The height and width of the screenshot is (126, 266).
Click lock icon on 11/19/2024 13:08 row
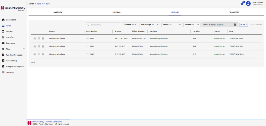pos(43,38)
